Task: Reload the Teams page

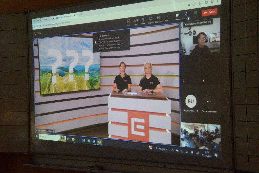Action: (x=40, y=26)
